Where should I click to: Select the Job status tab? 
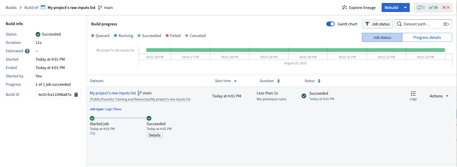[382, 37]
